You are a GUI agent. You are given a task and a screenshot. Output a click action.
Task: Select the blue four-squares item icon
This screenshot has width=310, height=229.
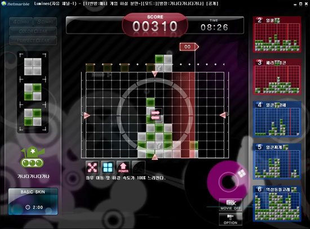tap(108, 168)
